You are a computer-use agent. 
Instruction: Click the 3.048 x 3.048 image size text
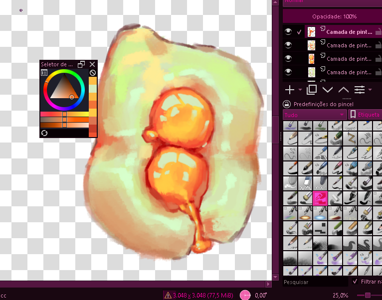pos(202,296)
